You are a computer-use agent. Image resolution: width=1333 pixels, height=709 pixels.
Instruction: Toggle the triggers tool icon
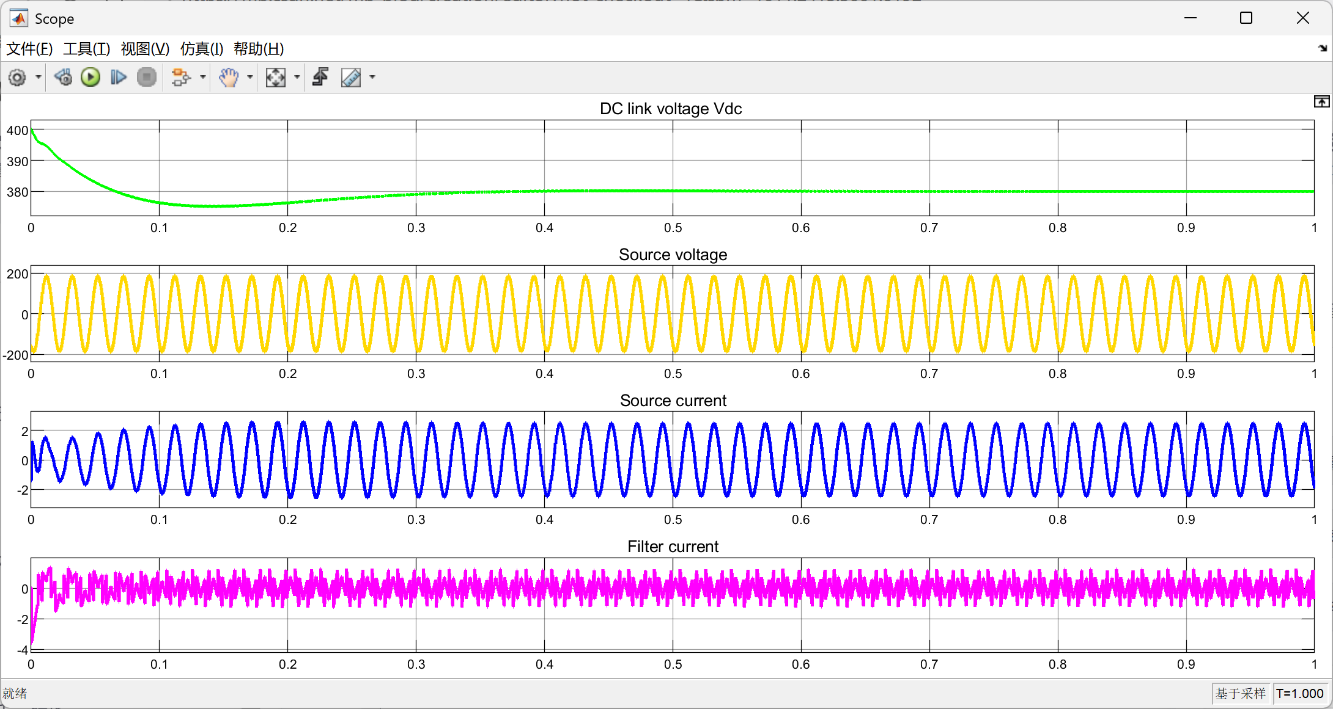[x=320, y=78]
